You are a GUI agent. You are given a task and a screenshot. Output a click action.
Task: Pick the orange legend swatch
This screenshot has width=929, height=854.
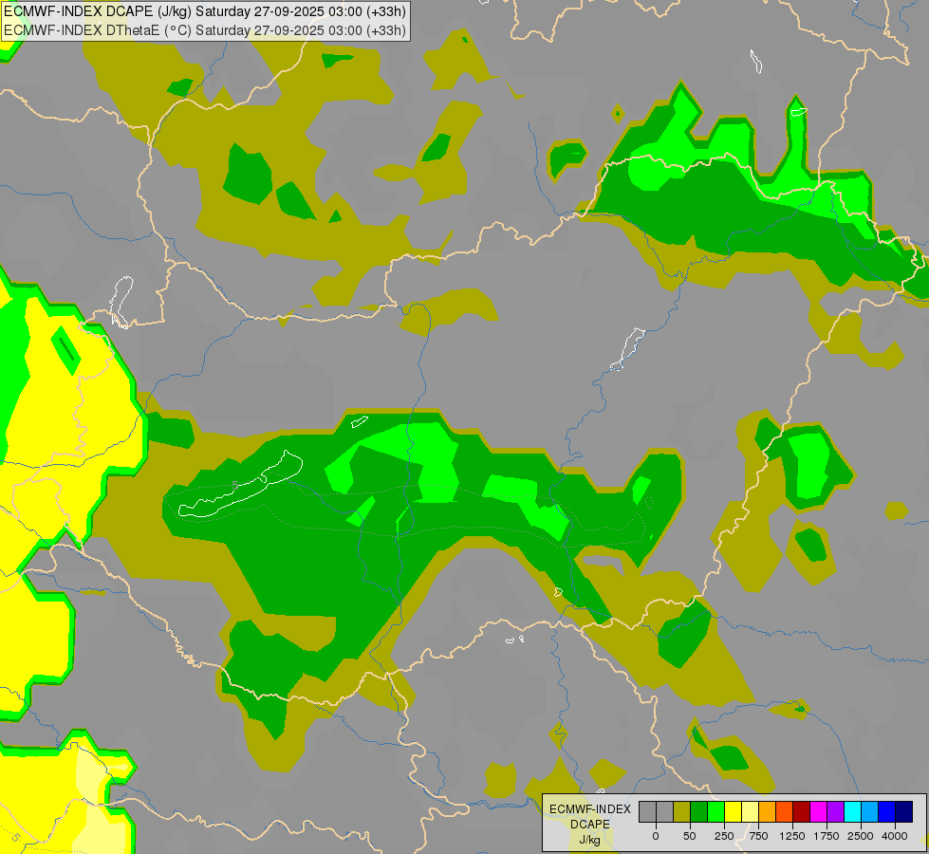pos(768,811)
